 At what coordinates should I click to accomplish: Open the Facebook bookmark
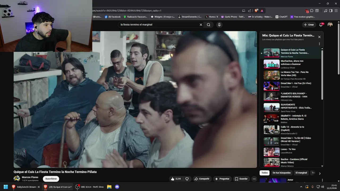(x=113, y=17)
